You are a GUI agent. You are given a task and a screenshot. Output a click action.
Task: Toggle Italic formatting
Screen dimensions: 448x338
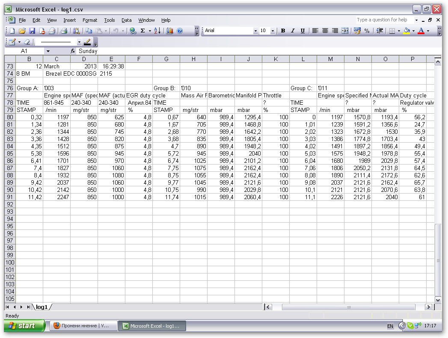[293, 31]
